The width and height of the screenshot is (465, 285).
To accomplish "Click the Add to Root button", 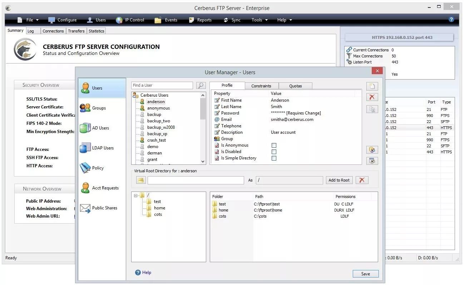I will tap(339, 180).
